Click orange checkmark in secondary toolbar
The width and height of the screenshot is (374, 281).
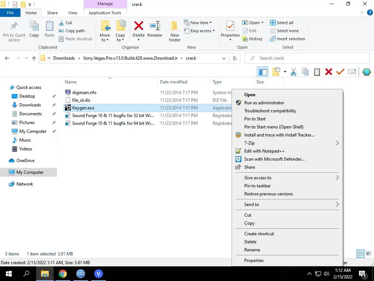coord(340,72)
